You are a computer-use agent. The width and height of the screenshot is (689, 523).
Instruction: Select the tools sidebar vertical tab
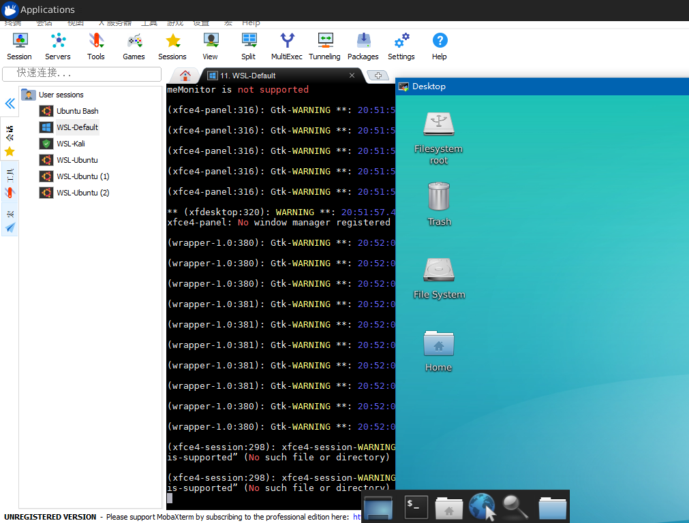(10, 183)
